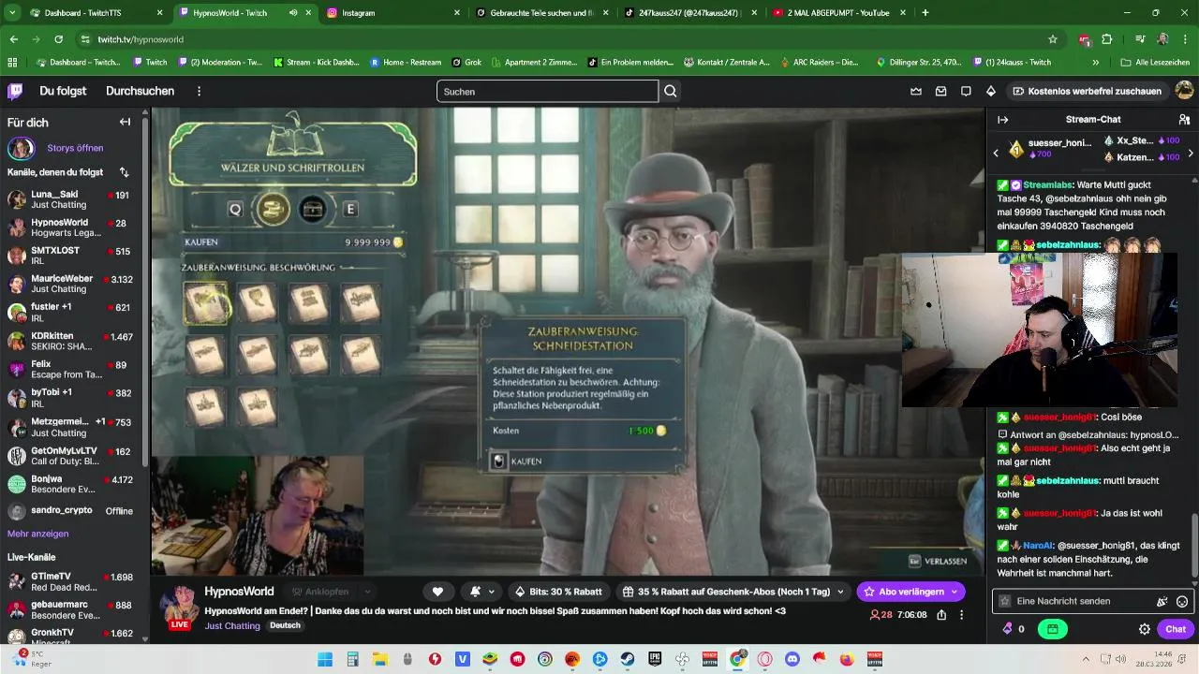The image size is (1199, 674).
Task: Expand hidden system tray icons
Action: point(1086,659)
